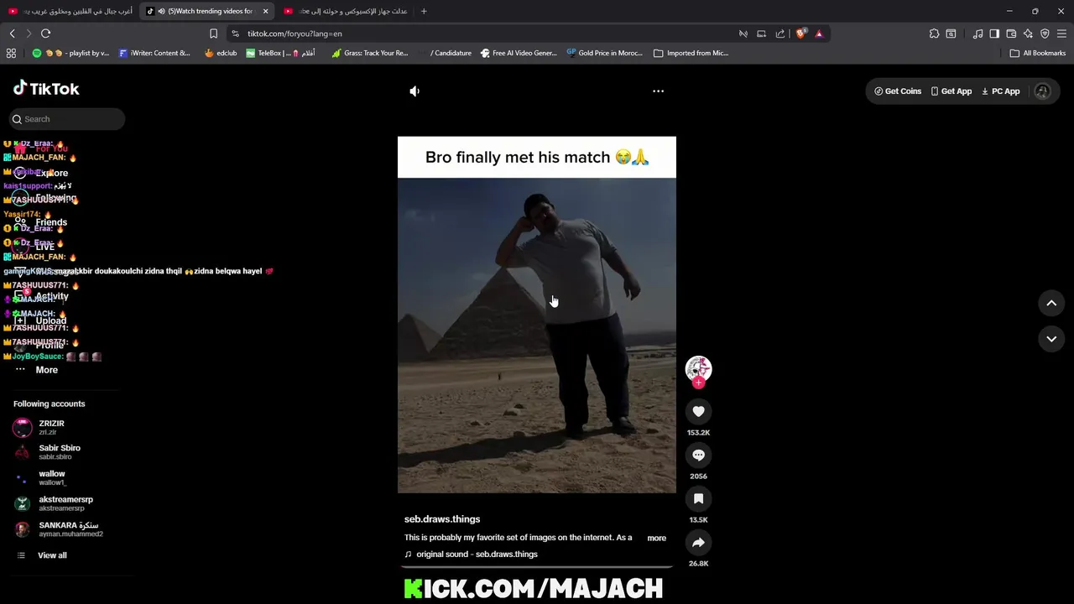Screen dimensions: 1074x604
Task: Open the video comments showing 2056
Action: pos(698,455)
